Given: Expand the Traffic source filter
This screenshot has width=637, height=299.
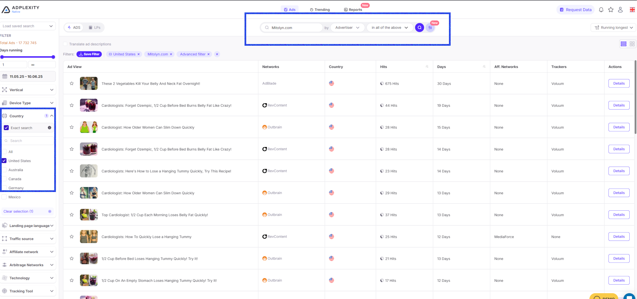Looking at the screenshot, I should point(28,239).
